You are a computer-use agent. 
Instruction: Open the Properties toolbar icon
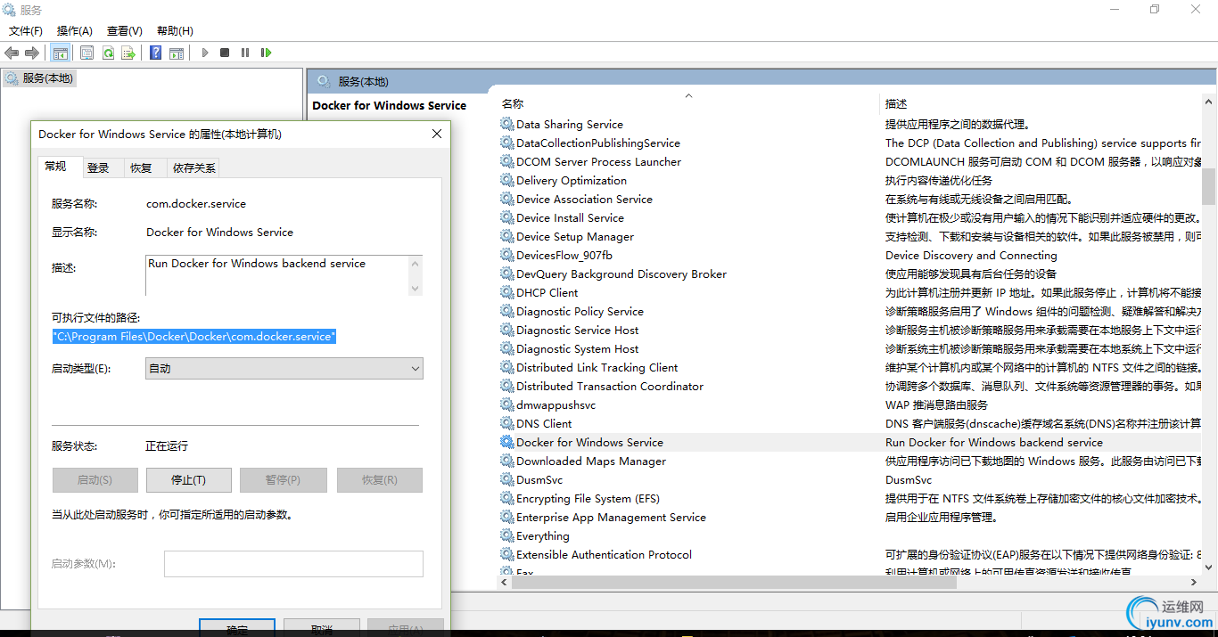pos(86,53)
